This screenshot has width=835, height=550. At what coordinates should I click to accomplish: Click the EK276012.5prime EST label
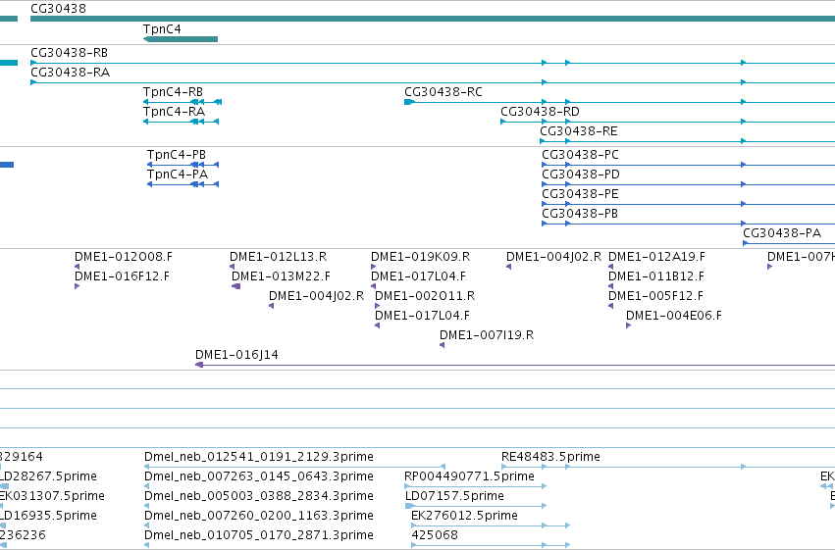[x=464, y=516]
